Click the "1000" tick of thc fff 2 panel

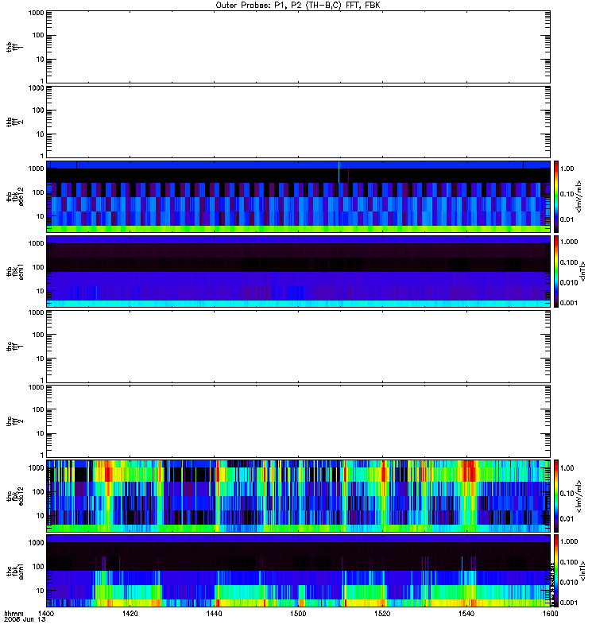coord(36,387)
